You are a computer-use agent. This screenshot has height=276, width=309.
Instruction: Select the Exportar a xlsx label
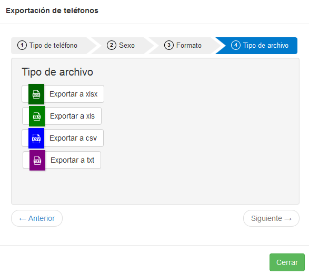(74, 94)
